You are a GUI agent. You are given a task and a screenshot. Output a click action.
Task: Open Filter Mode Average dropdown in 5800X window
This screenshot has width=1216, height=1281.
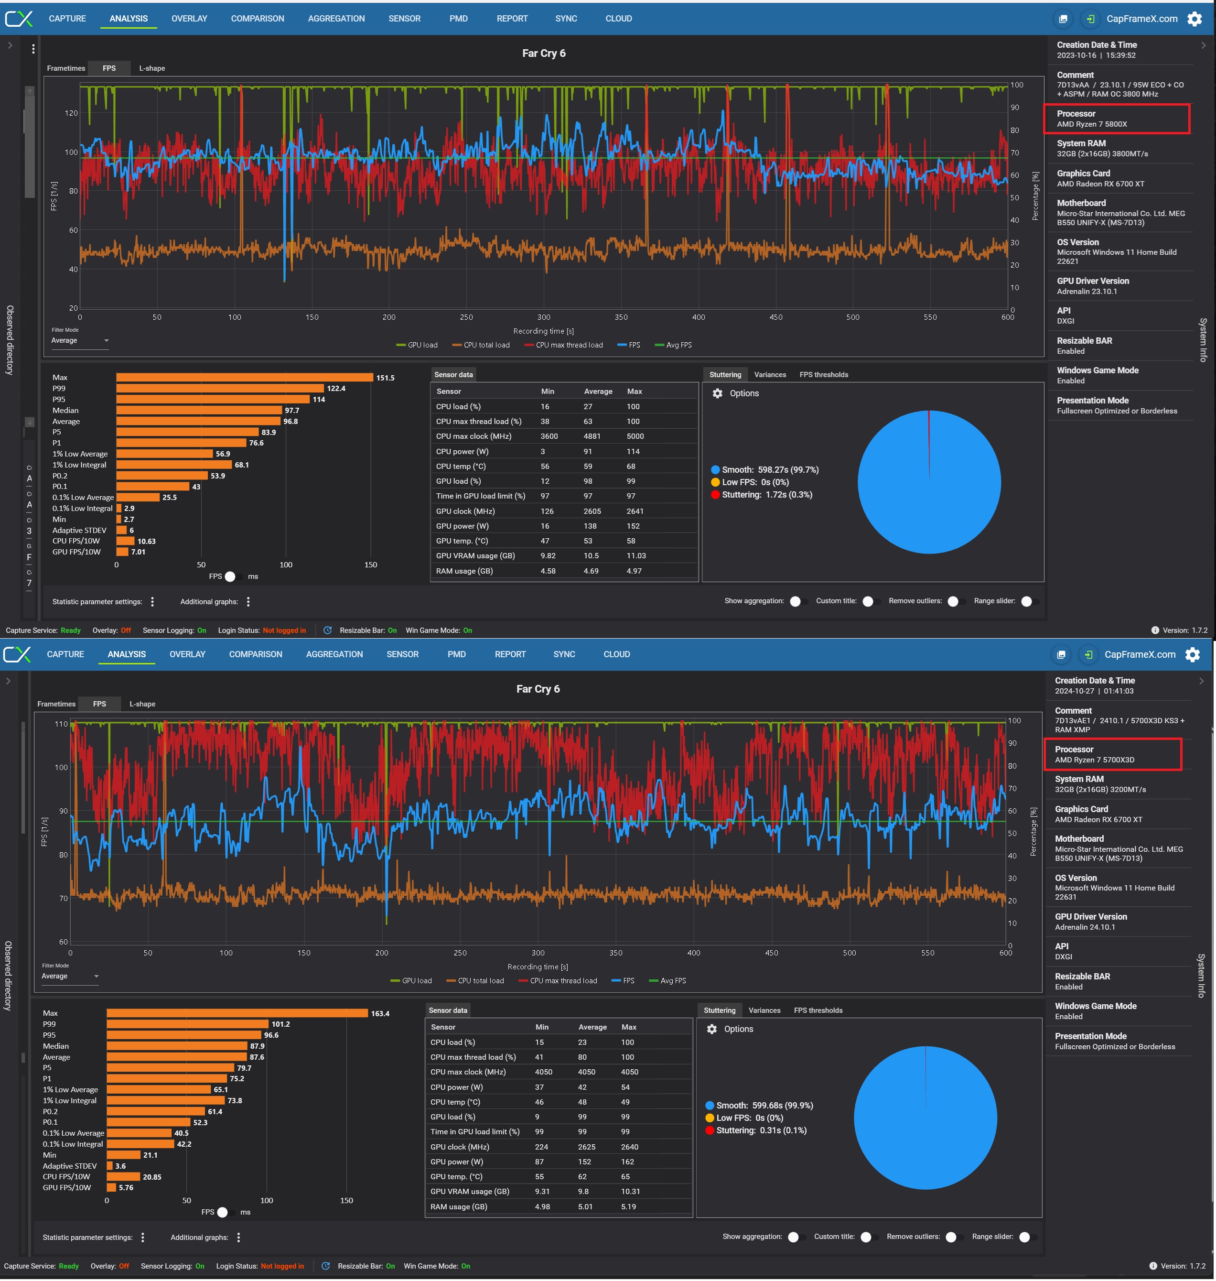click(x=80, y=340)
